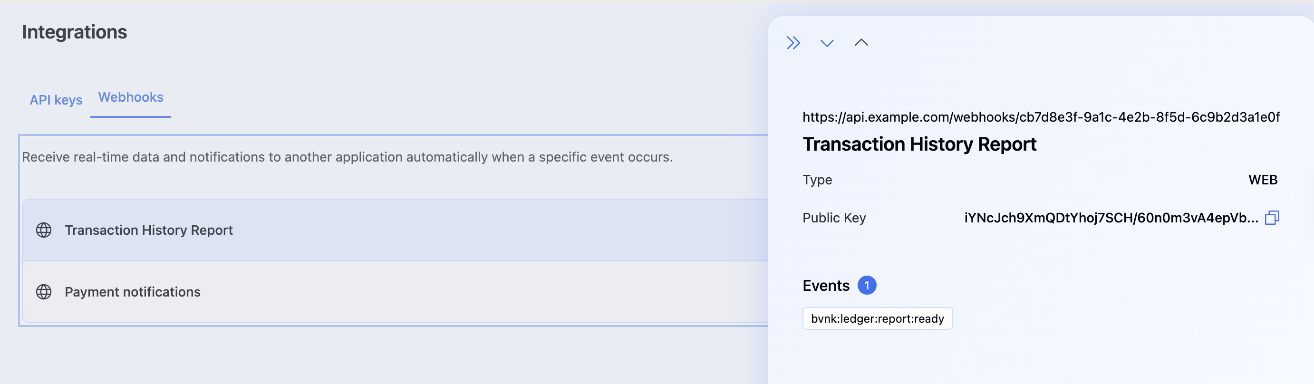The width and height of the screenshot is (1314, 384).
Task: Click the webhooks description text
Action: [347, 157]
